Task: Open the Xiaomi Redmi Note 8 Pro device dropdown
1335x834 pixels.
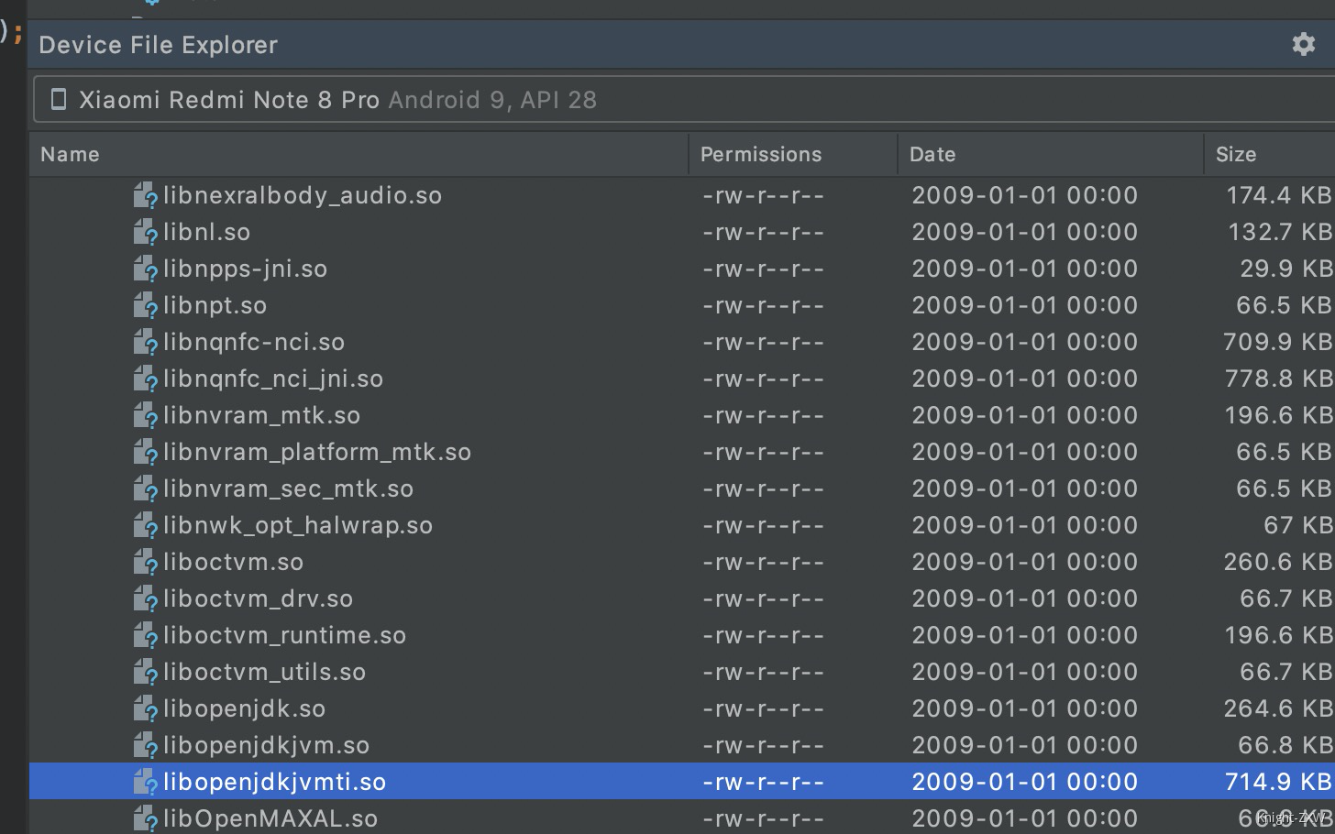Action: coord(684,100)
